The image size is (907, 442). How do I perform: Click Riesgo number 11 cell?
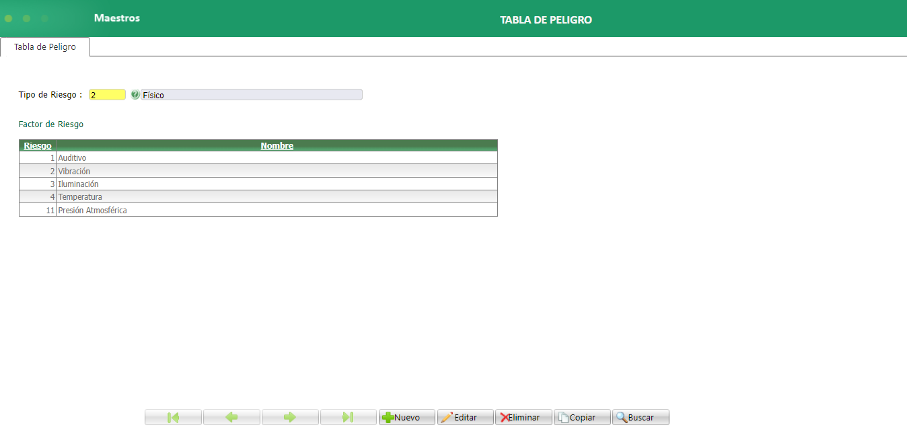coord(38,210)
